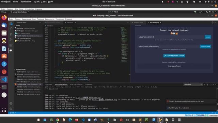The image size is (218, 123).
Task: Click the VS Code icon in host taskbar
Action: (83, 120)
